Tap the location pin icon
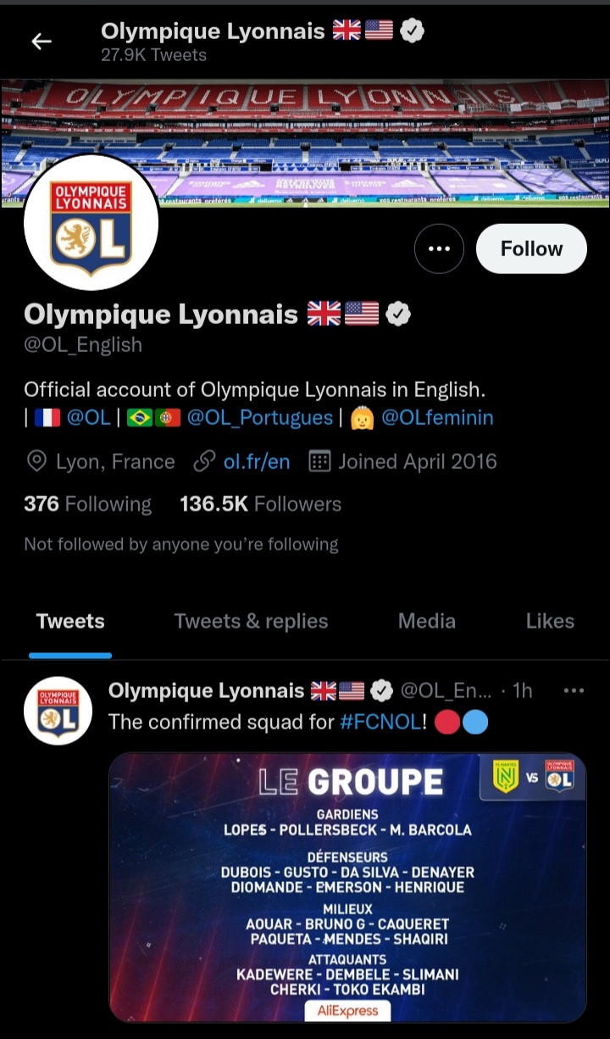Screen dimensions: 610x1039 click(36, 461)
